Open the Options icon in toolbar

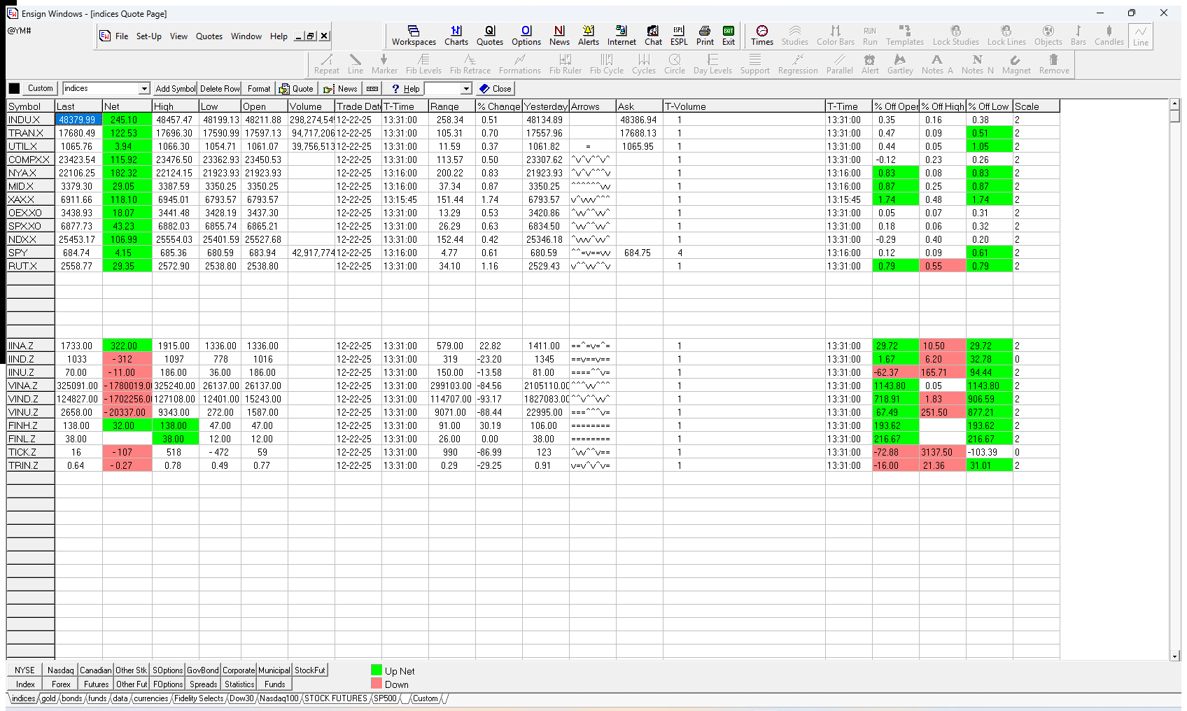coord(526,36)
